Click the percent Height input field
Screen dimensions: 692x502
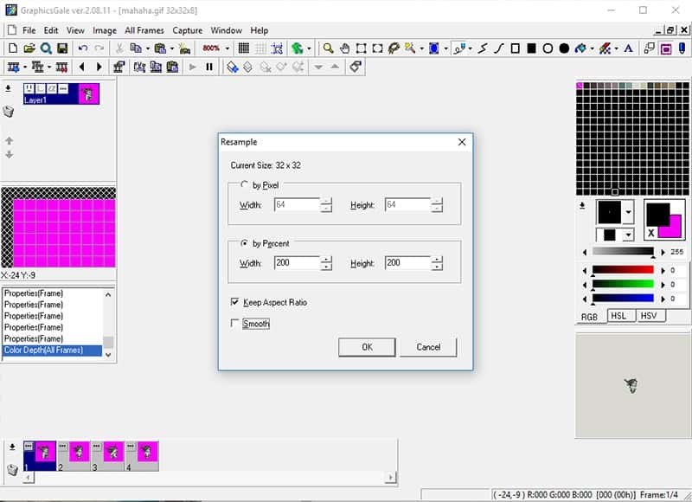407,263
